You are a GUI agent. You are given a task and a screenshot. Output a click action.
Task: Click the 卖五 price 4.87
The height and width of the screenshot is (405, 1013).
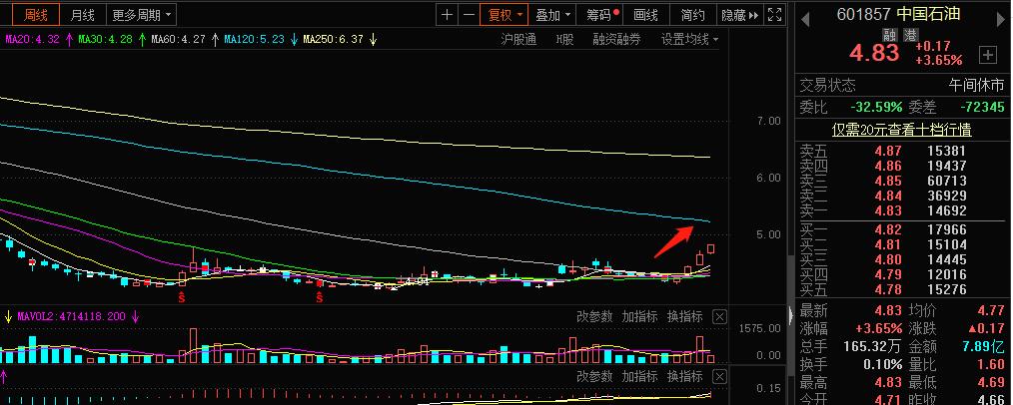[x=888, y=151]
